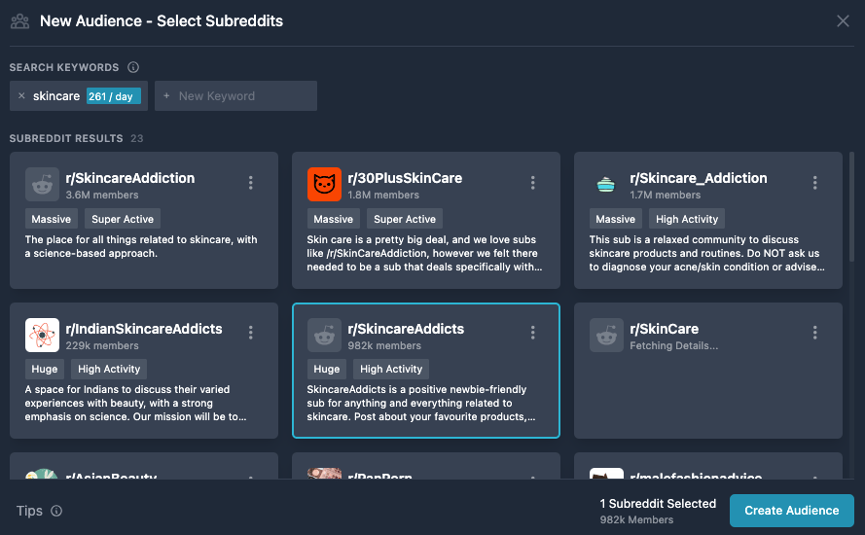Select the r/30PlusSkinCare title
865x535 pixels.
[405, 178]
